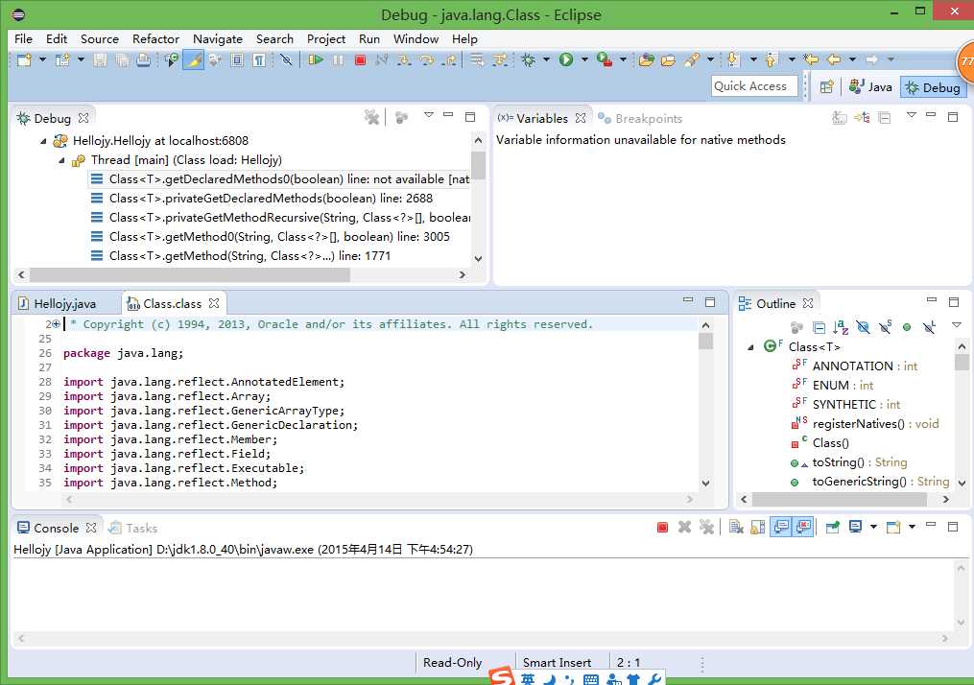Click the Last Edit Location icon
This screenshot has width=974, height=685.
tap(811, 60)
